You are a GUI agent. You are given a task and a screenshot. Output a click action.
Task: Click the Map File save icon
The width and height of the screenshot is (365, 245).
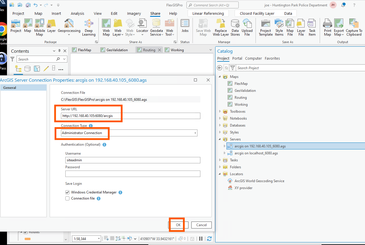point(290,28)
